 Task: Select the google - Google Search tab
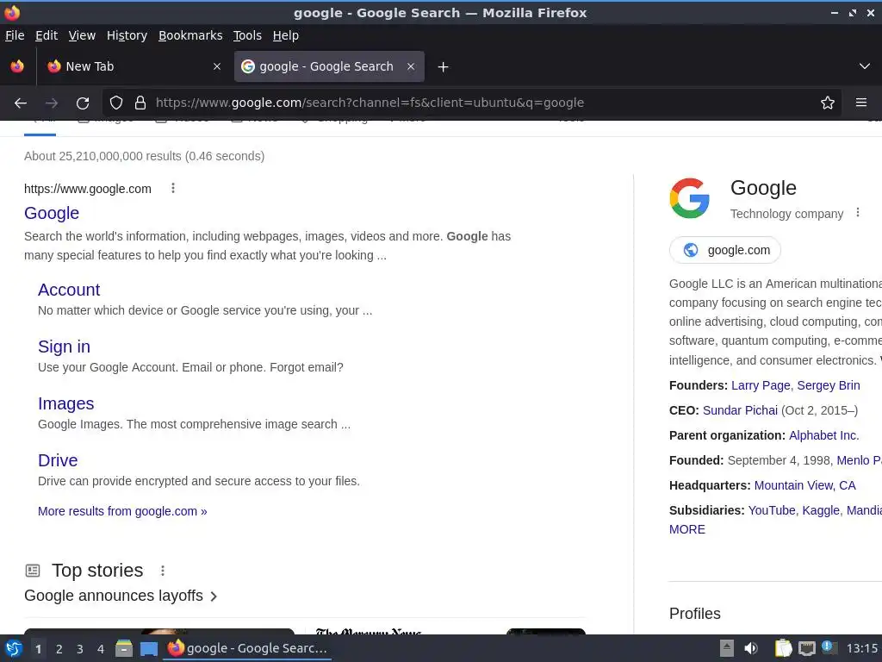[x=329, y=66]
